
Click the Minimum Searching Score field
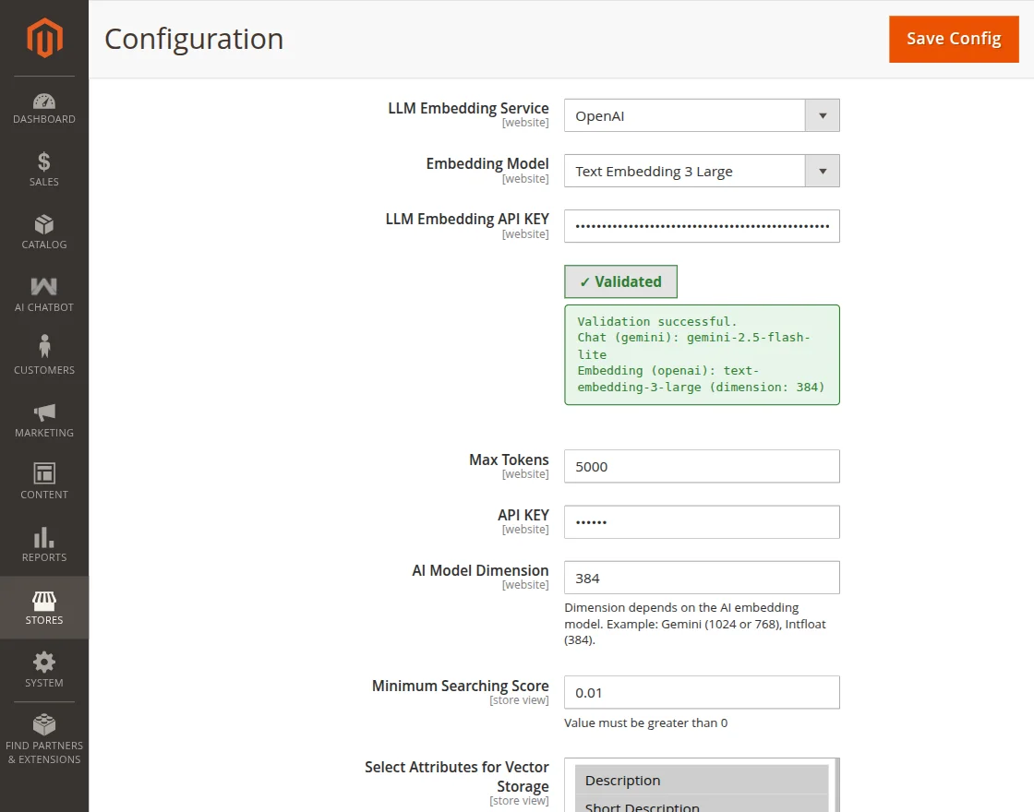702,693
